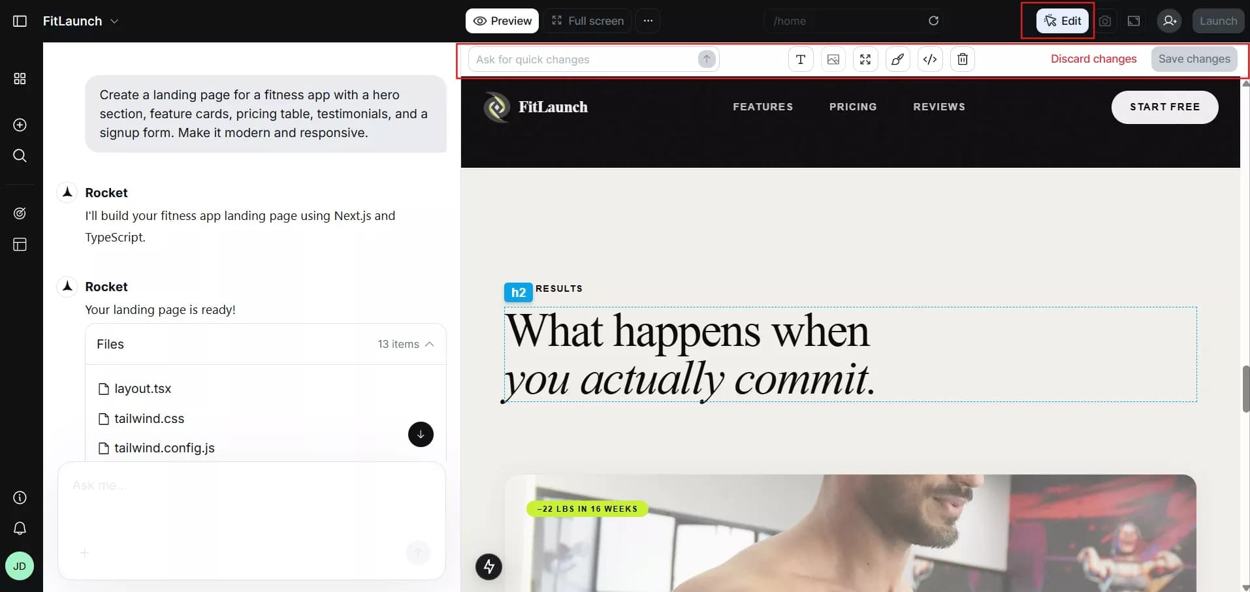
Task: Open the three-dot more options menu
Action: click(x=648, y=21)
